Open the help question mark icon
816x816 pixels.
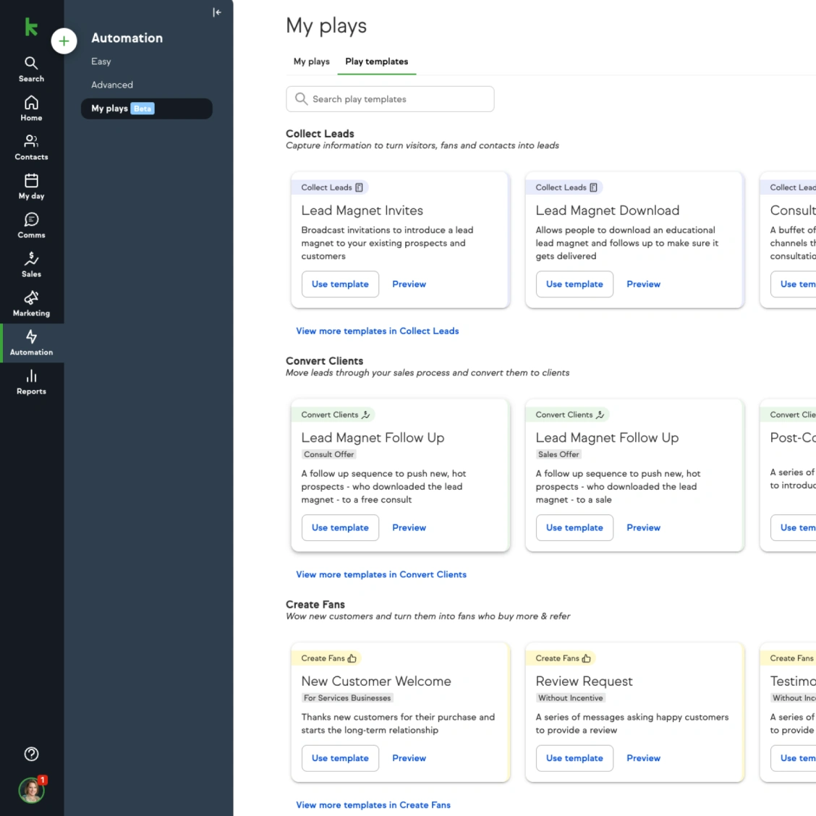point(31,754)
